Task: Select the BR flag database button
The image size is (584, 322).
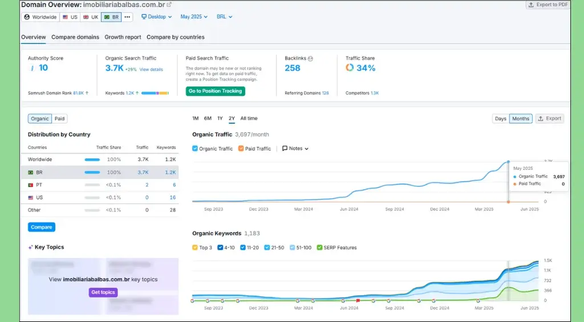Action: point(111,17)
